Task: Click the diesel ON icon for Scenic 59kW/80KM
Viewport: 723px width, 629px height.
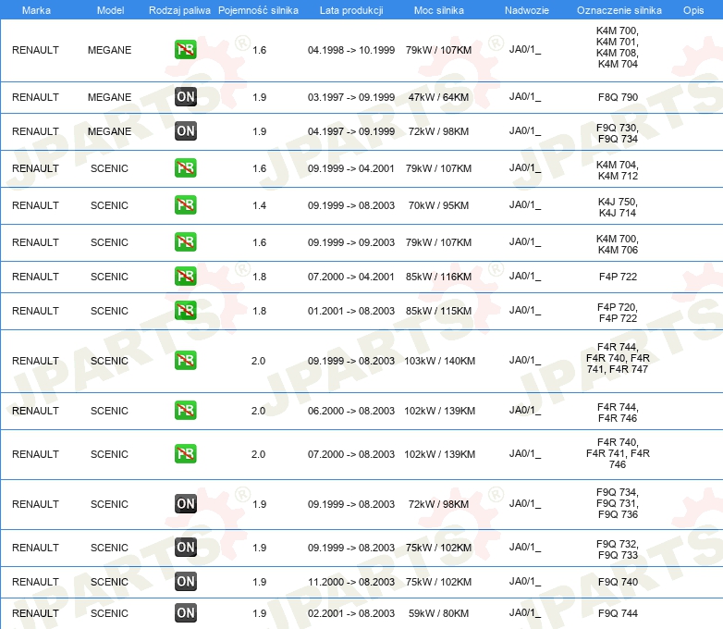Action: (185, 613)
